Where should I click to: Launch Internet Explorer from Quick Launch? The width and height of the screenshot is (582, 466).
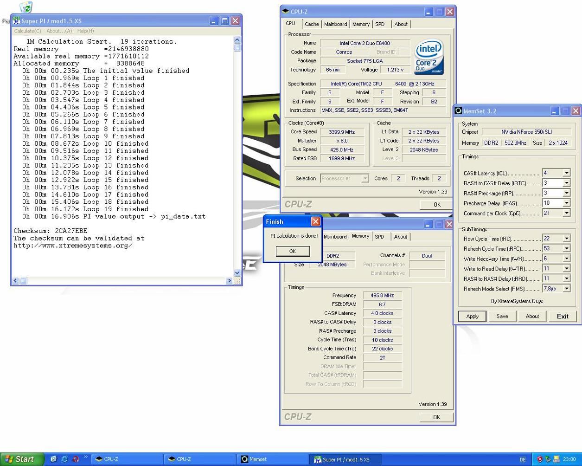(64, 459)
